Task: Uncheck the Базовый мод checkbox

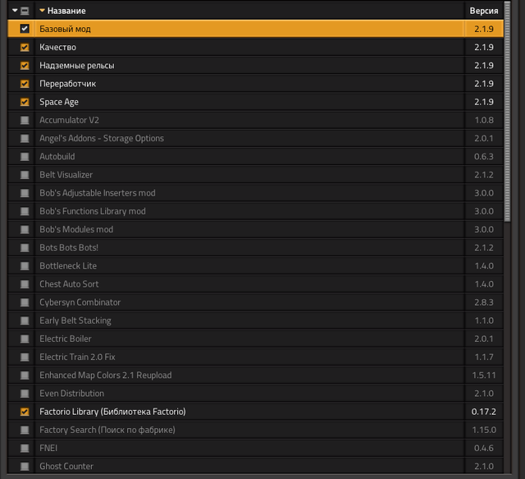Action: pyautogui.click(x=25, y=29)
